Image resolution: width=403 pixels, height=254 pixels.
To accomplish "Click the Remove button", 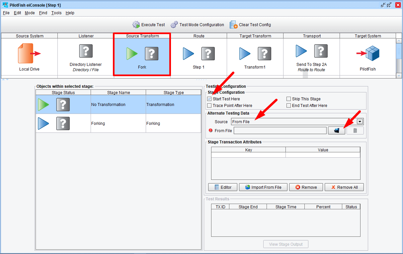I will pyautogui.click(x=306, y=187).
